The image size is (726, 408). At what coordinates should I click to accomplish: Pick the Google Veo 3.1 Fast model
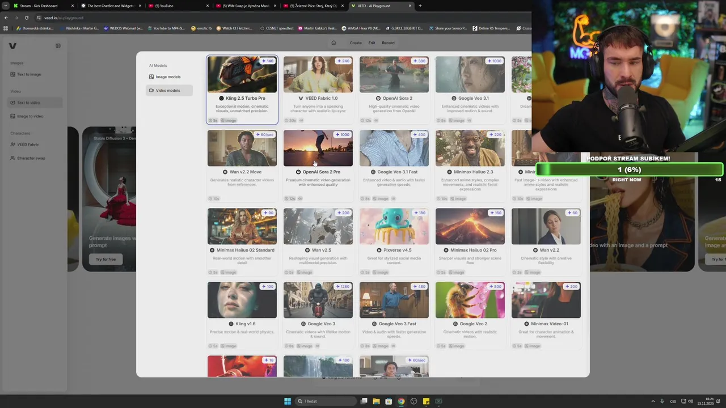point(394,165)
